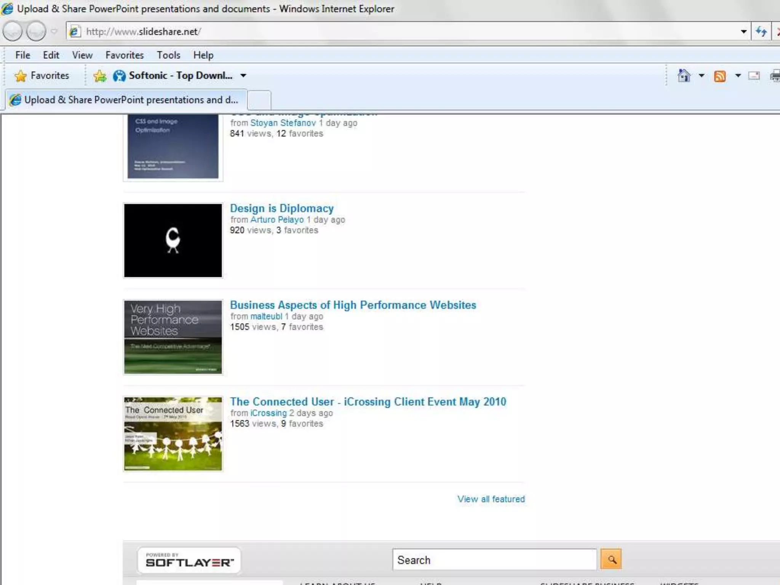
Task: Click the Very High Performance Websites thumbnail
Action: (x=173, y=337)
